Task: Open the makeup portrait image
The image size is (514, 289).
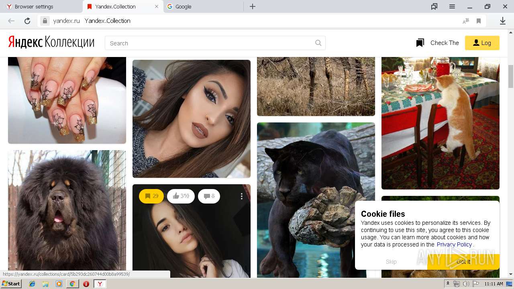Action: [192, 119]
